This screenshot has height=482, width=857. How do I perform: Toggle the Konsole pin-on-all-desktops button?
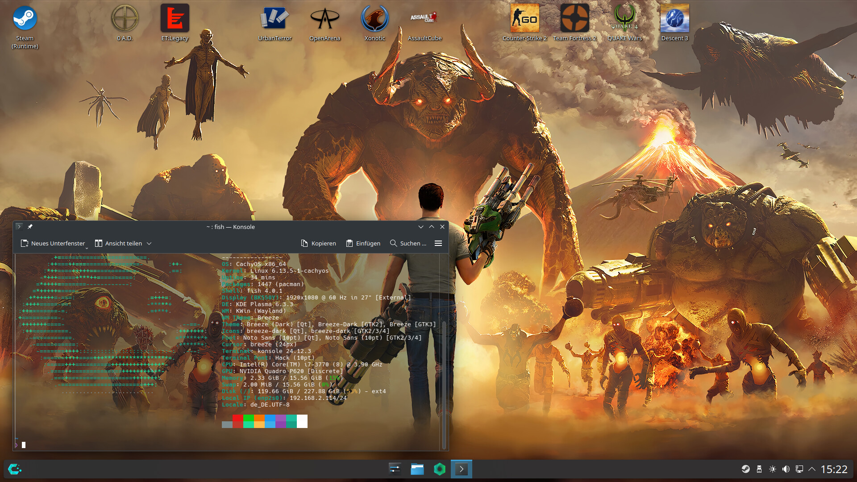[x=30, y=227]
